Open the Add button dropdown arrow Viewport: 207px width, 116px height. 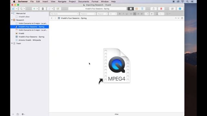37,9
